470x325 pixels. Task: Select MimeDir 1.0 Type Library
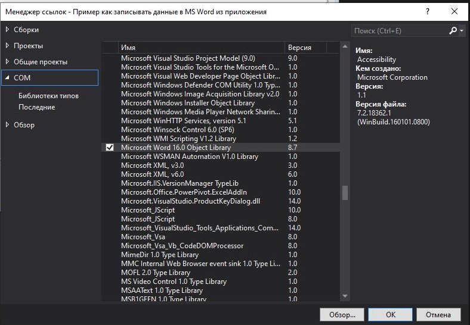(221, 255)
